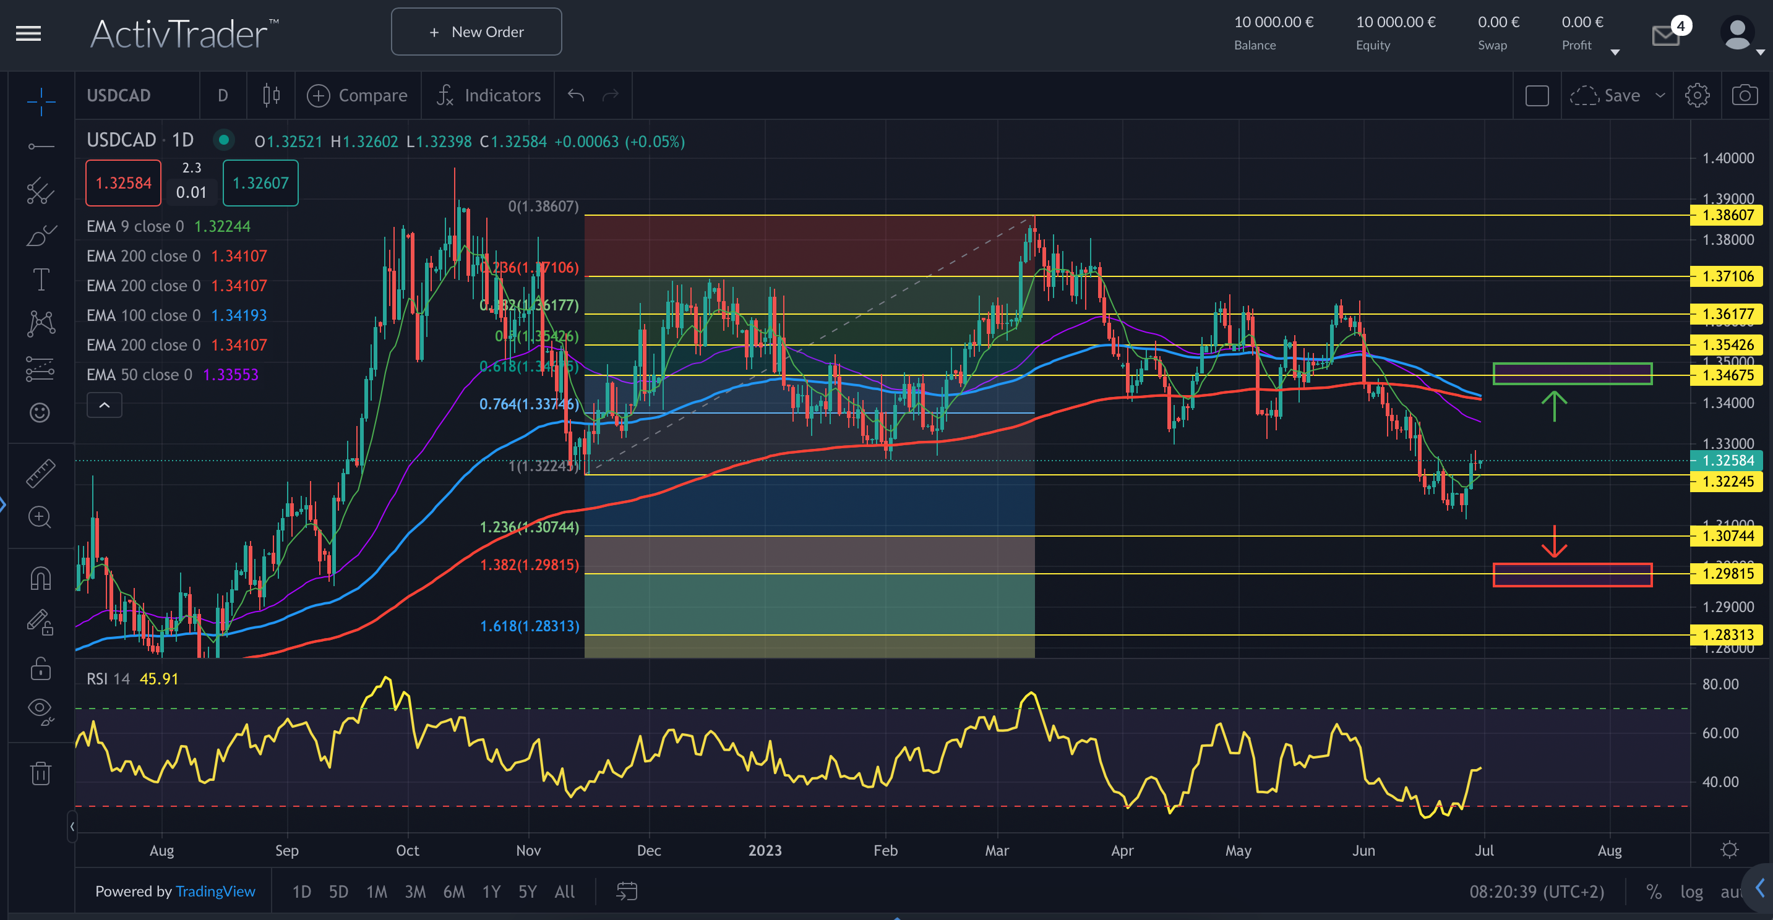1773x920 pixels.
Task: Select the crosshair cursor tool
Action: tap(41, 102)
